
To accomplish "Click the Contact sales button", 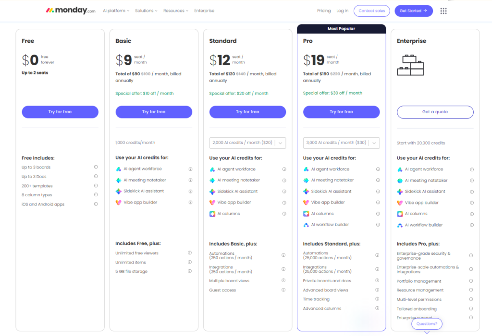I will click(371, 11).
